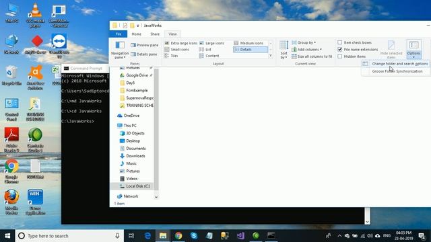Image resolution: width=431 pixels, height=242 pixels.
Task: Select Extra large icons layout
Action: [x=181, y=43]
